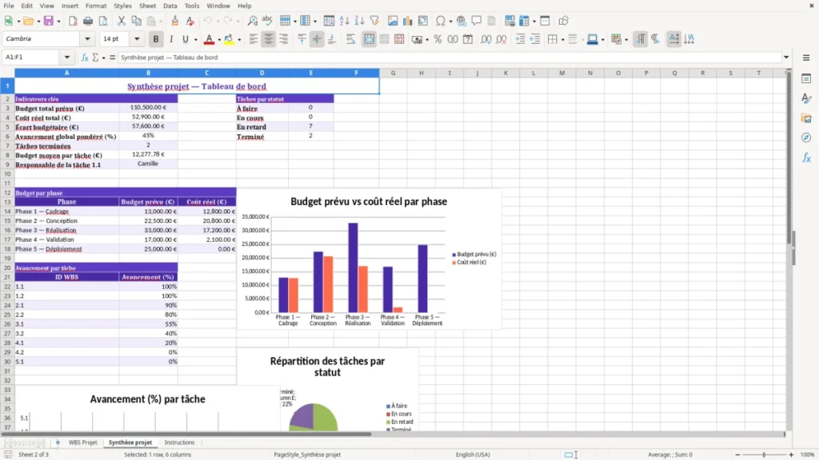Apply red font color swatch

pos(209,39)
